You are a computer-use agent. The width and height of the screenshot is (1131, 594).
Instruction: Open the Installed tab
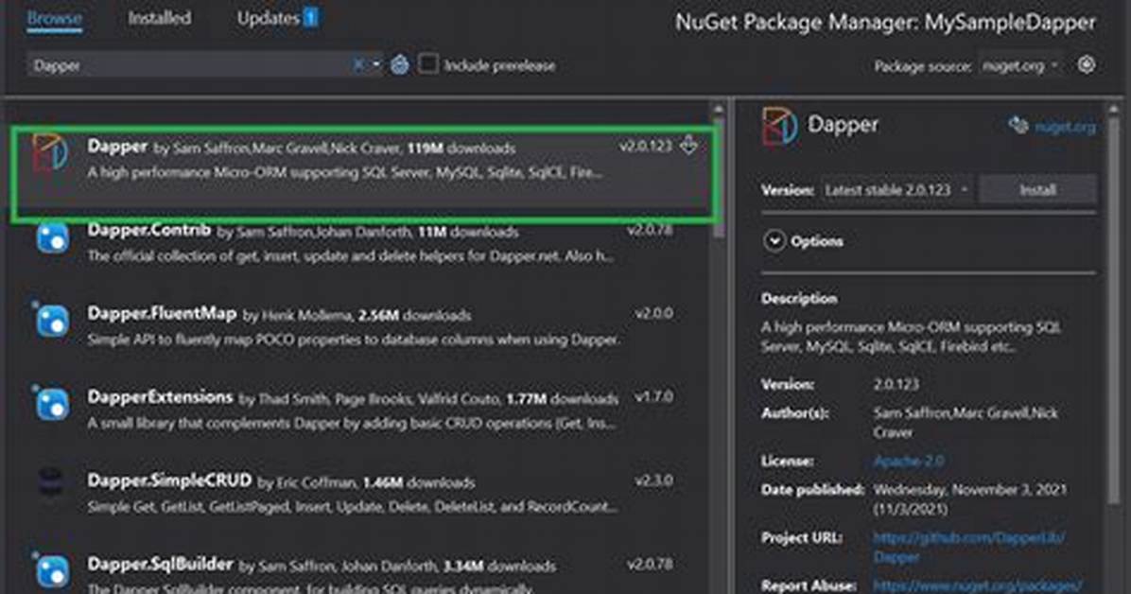pyautogui.click(x=160, y=18)
